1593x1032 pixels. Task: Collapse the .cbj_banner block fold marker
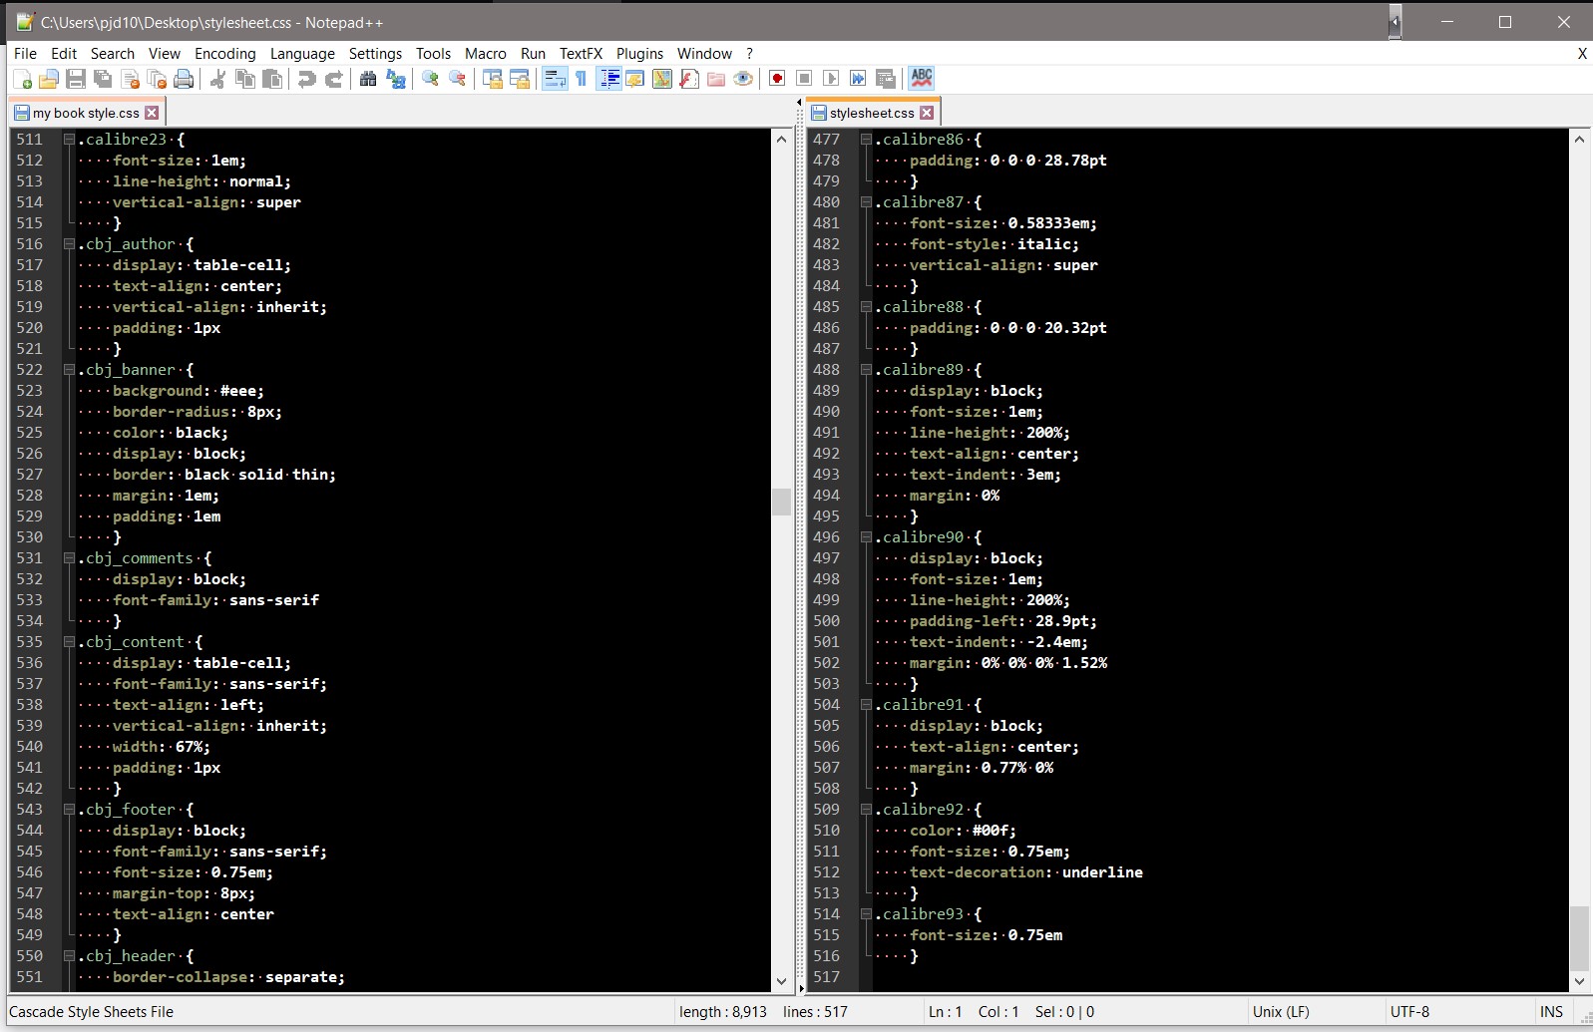pyautogui.click(x=69, y=370)
